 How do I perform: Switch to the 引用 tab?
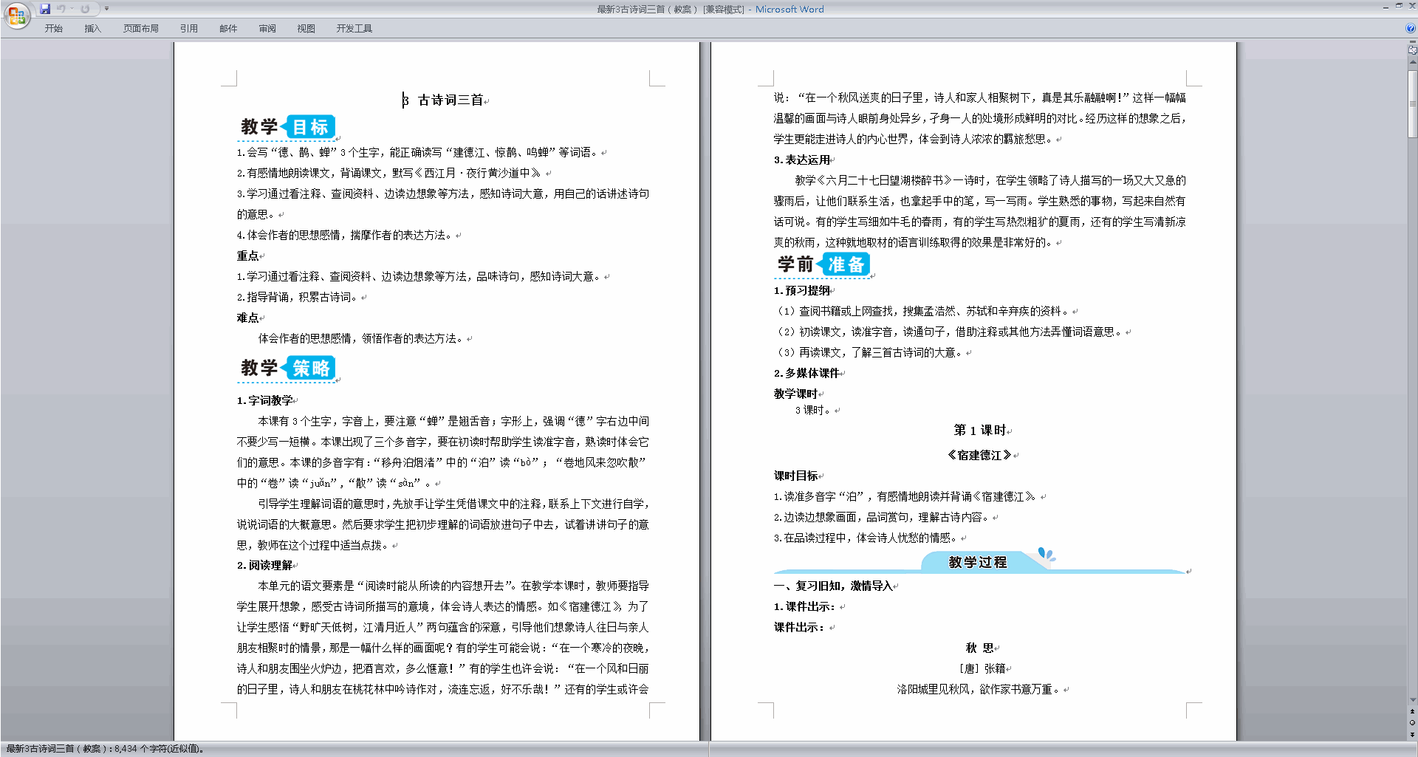coord(189,29)
